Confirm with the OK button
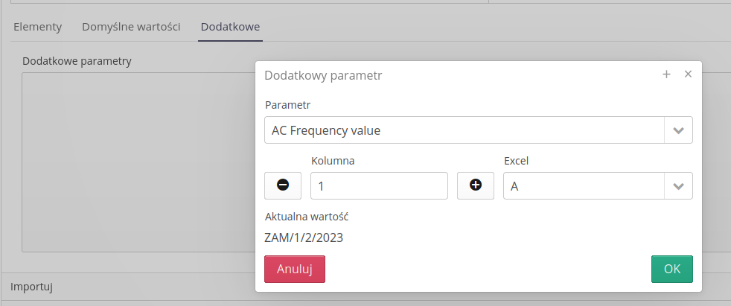Image resolution: width=731 pixels, height=306 pixels. [671, 269]
